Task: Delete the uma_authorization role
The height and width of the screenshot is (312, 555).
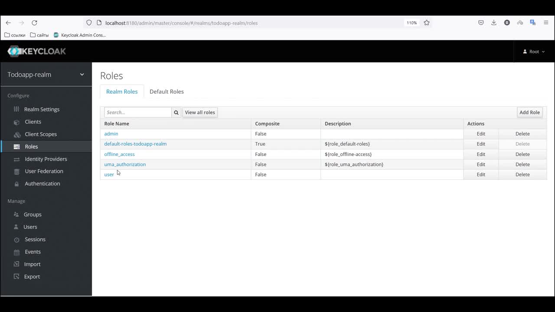Action: coord(522,164)
